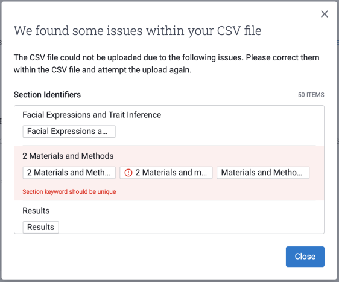Screen dimensions: 339x282
Task: Select the 'Results' keyword chip
Action: [40, 227]
